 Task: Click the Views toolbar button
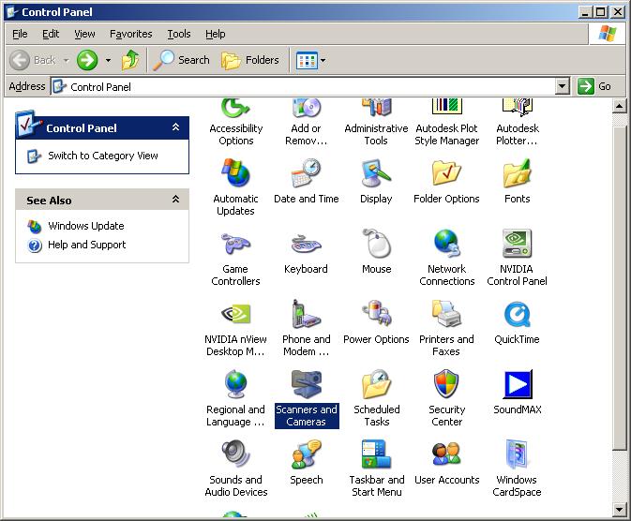click(307, 61)
